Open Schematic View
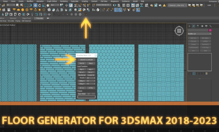This screenshot has height=132, width=219. click(141, 5)
